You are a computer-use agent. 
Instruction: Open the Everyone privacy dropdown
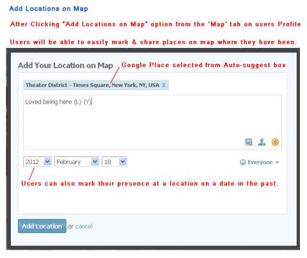[x=260, y=162]
